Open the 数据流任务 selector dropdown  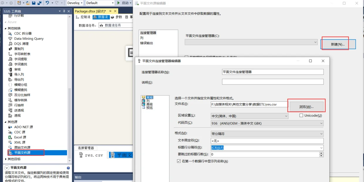(116, 26)
